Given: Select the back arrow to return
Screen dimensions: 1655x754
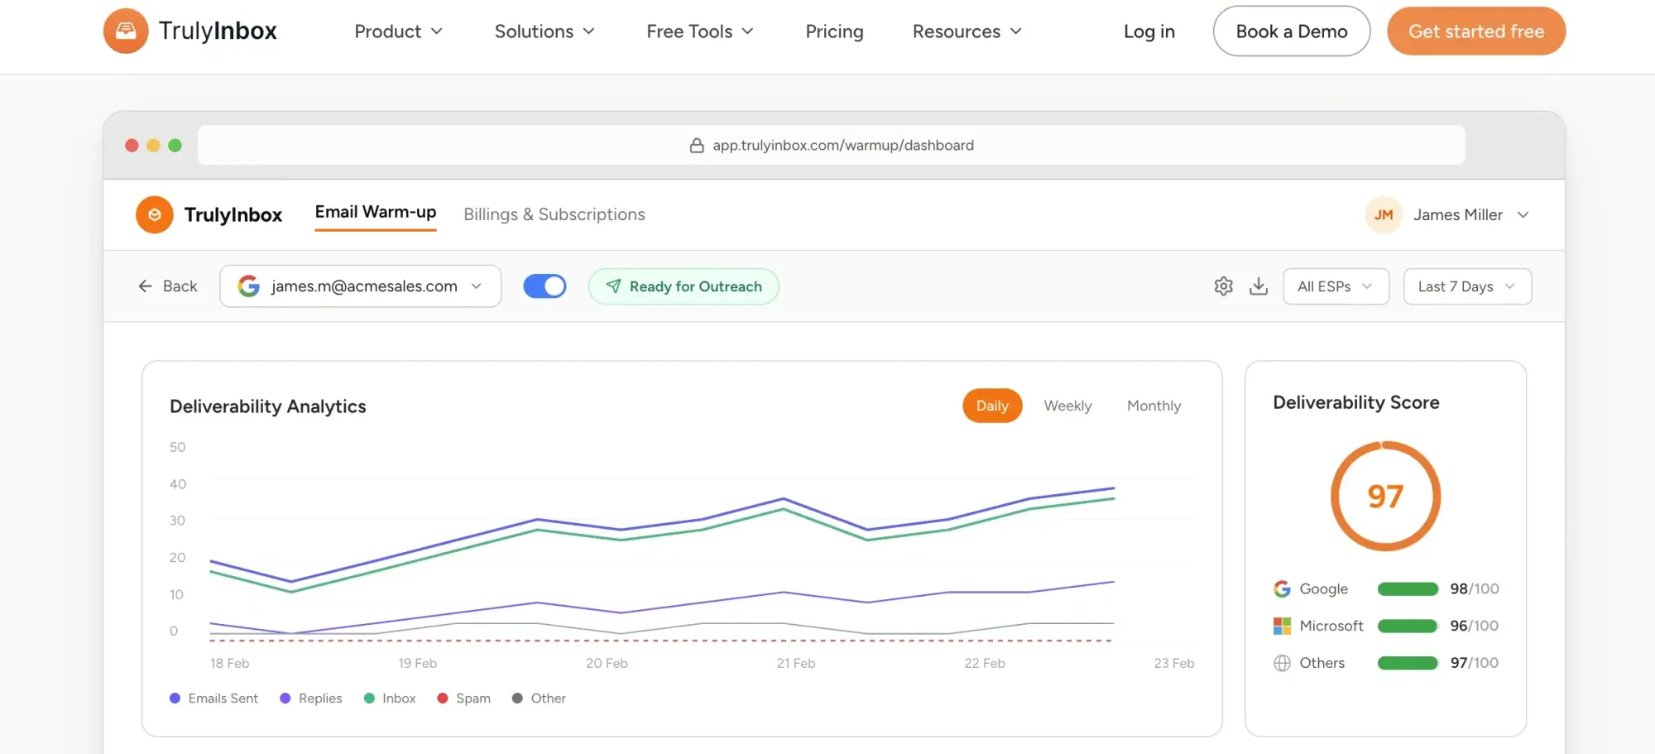Looking at the screenshot, I should [x=145, y=286].
